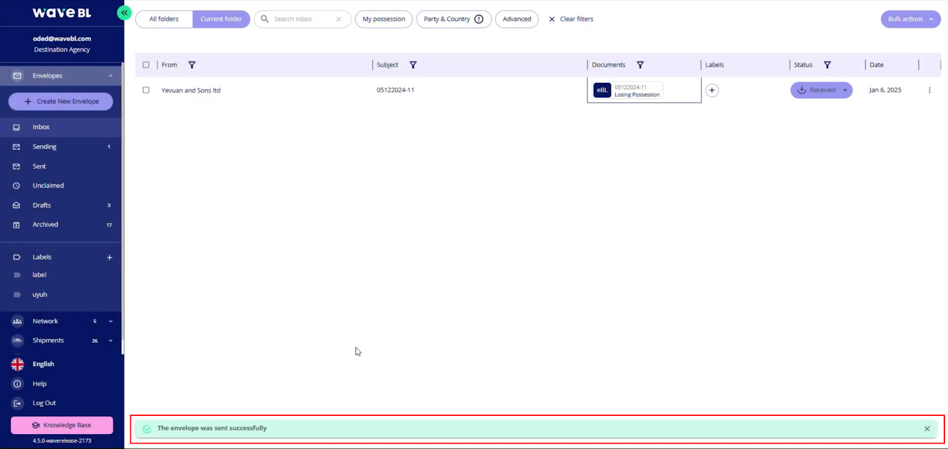The height and width of the screenshot is (449, 948).
Task: Clear the search inbox with X icon
Action: 338,19
